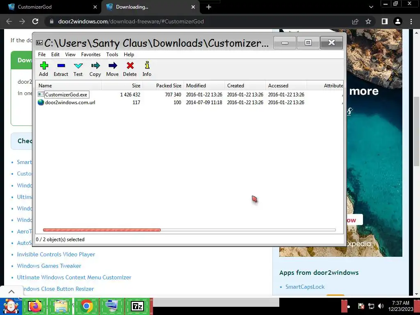This screenshot has width=420, height=315.
Task: Expand the up-chevron panel at bottom left
Action: [11, 292]
